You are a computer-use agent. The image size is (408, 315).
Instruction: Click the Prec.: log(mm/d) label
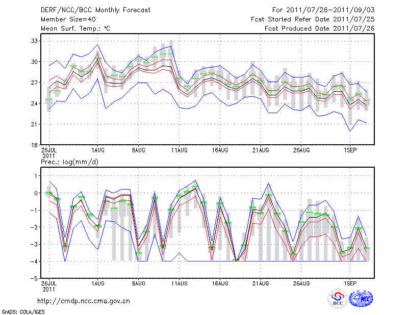pyautogui.click(x=70, y=162)
